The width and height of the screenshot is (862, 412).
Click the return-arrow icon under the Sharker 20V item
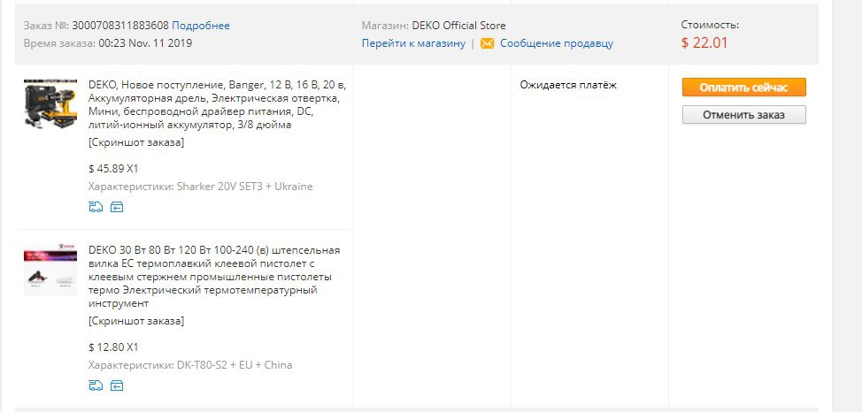click(117, 207)
